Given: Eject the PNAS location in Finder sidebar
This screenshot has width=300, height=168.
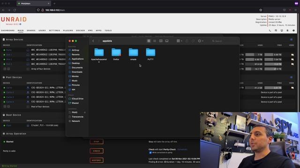Looking at the screenshot, I should point(85,112).
